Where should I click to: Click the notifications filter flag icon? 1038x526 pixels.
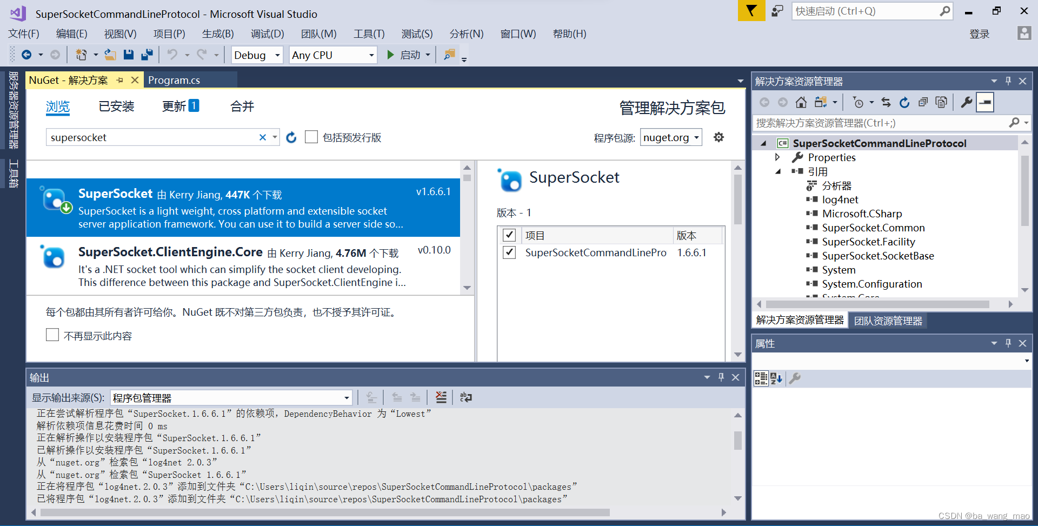(x=751, y=11)
